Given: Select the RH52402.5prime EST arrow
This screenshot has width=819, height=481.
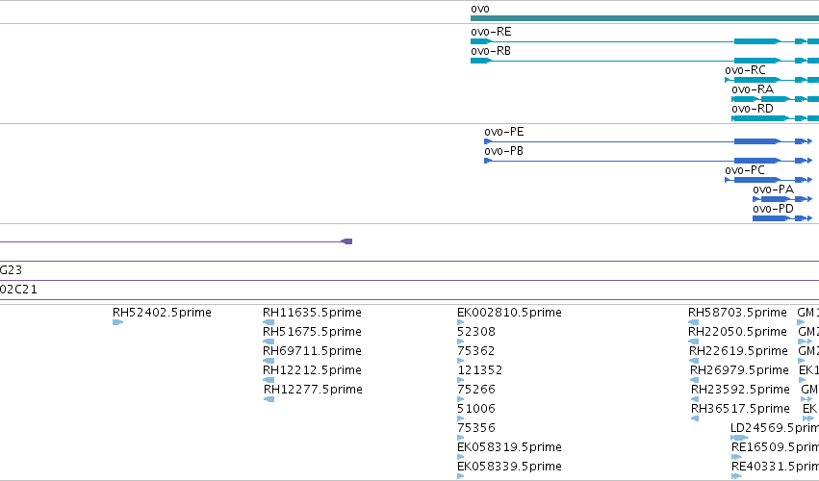Looking at the screenshot, I should click(118, 322).
